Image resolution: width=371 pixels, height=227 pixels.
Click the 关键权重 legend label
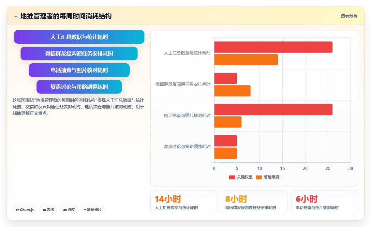[x=245, y=177]
